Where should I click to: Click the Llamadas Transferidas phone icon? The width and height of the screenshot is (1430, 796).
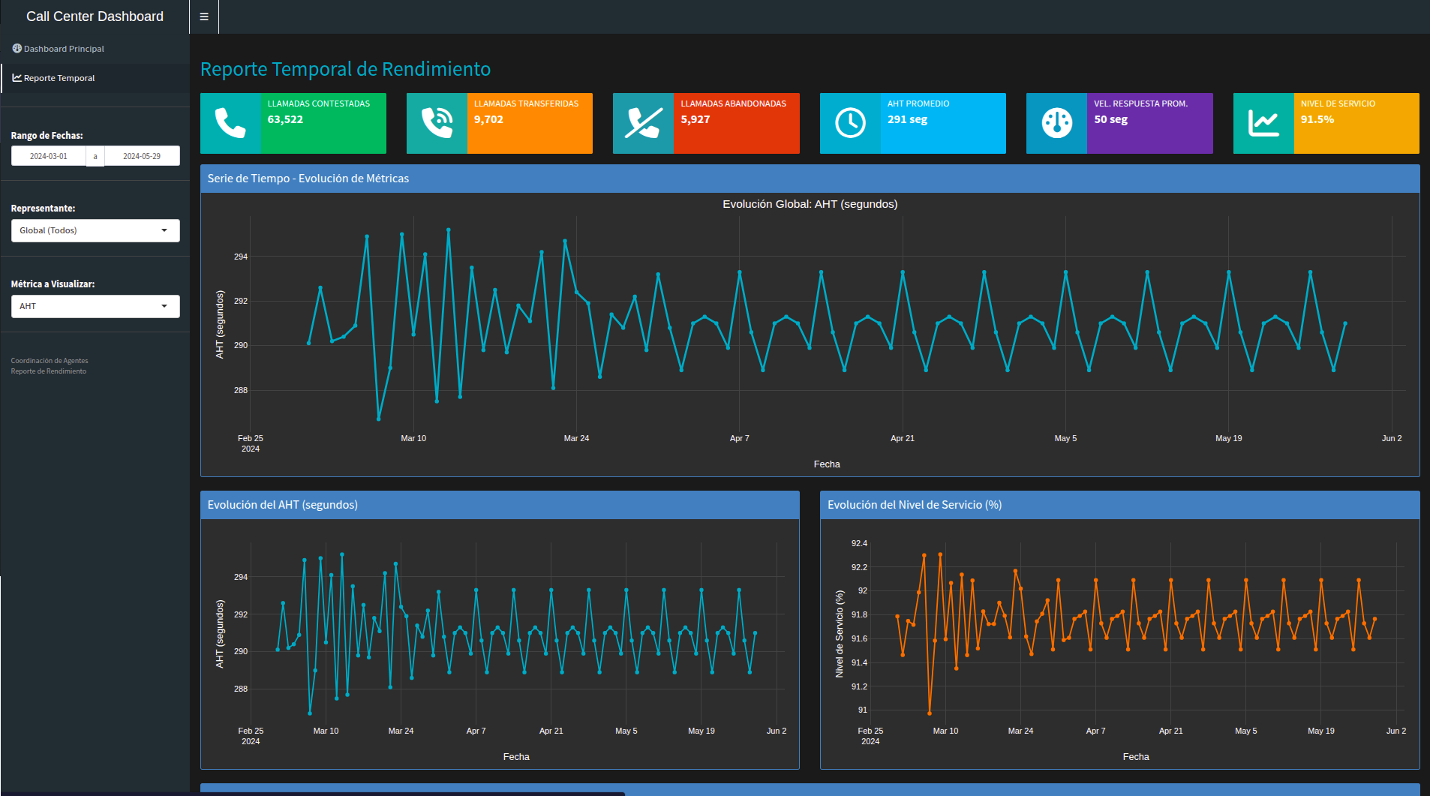tap(437, 123)
